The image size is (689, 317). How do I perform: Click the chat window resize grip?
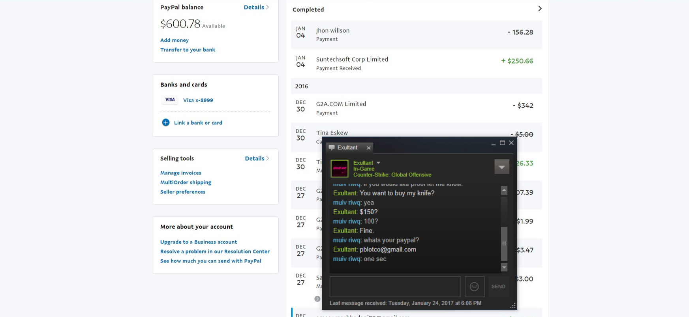tap(513, 306)
